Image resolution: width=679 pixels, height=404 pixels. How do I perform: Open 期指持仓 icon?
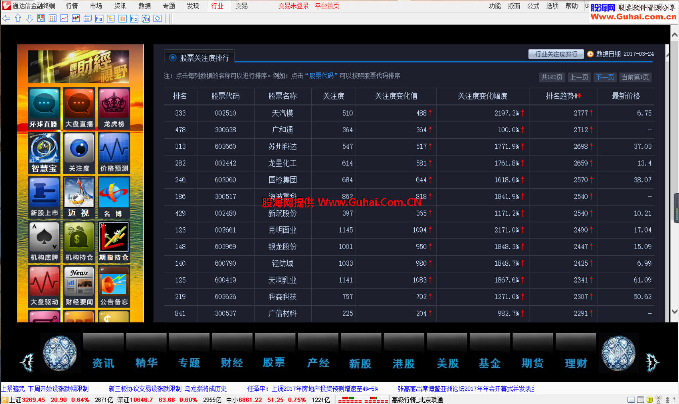point(114,242)
